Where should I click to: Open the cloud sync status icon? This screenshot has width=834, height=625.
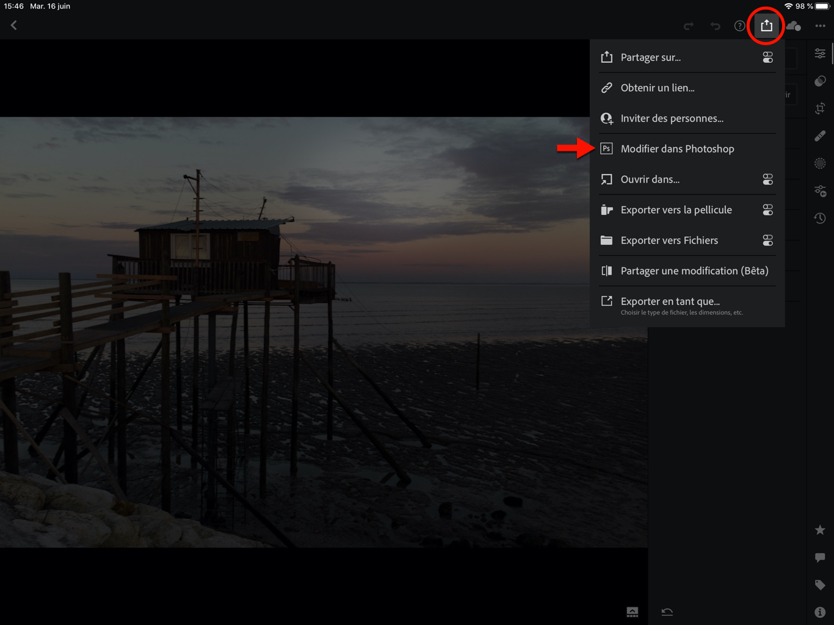click(x=793, y=26)
